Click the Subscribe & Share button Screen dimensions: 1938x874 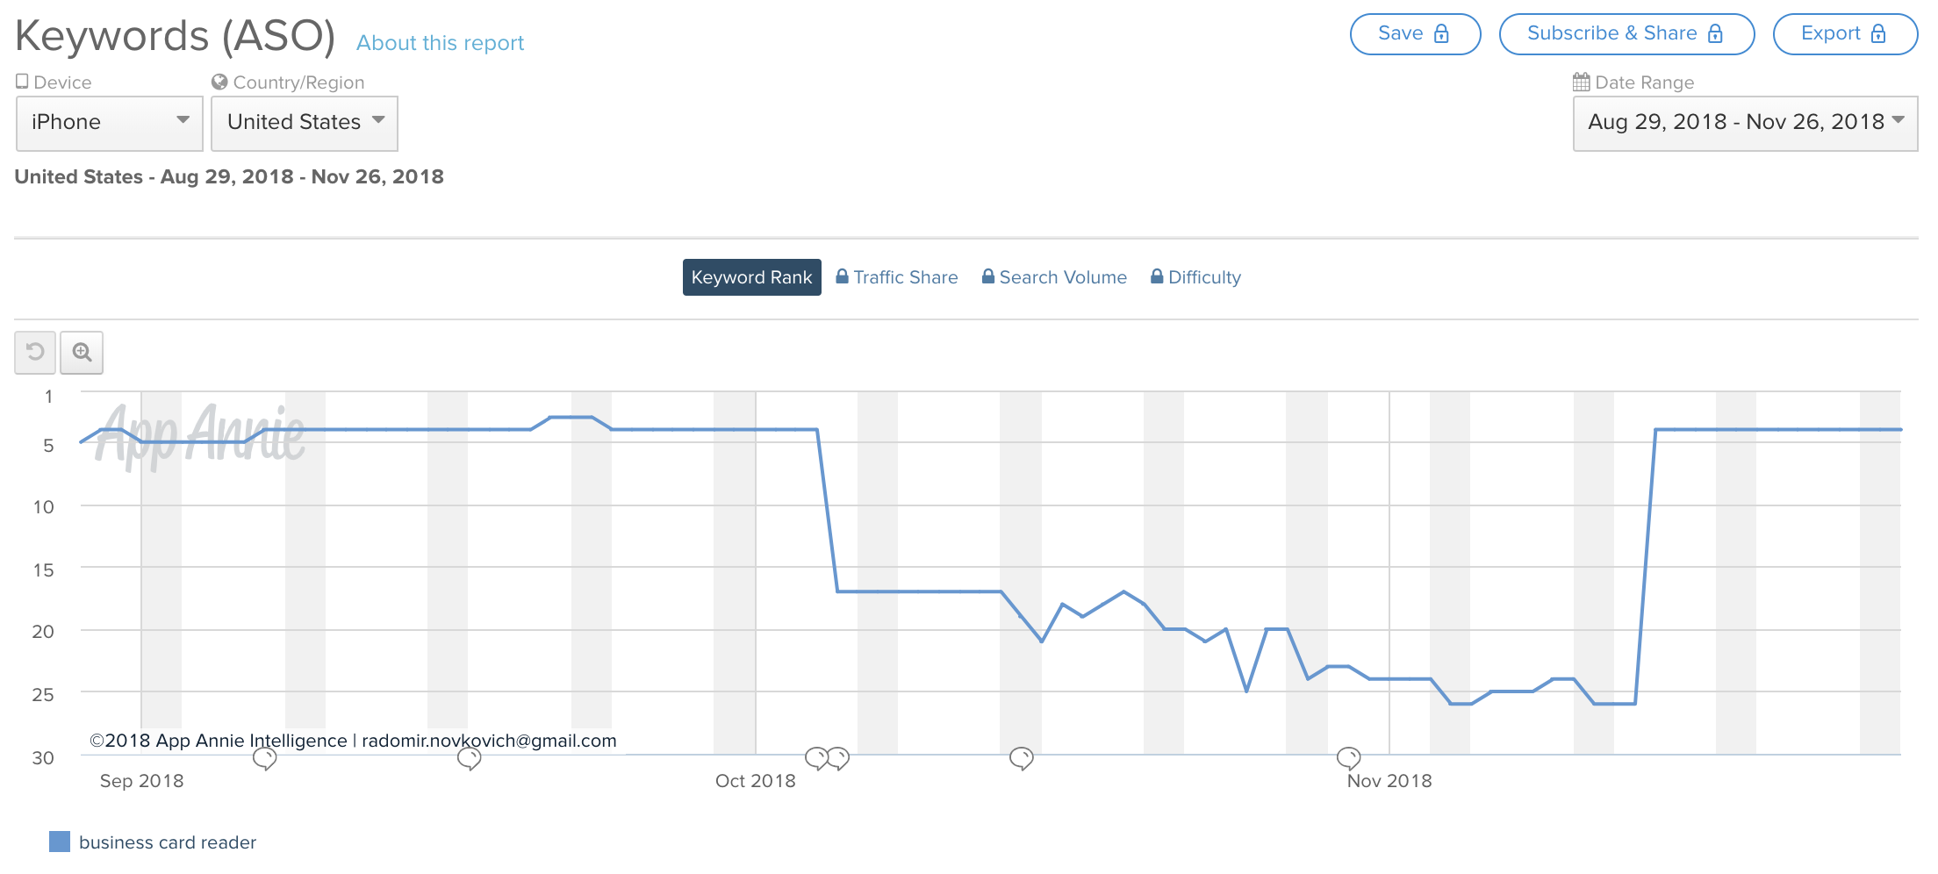pos(1626,34)
